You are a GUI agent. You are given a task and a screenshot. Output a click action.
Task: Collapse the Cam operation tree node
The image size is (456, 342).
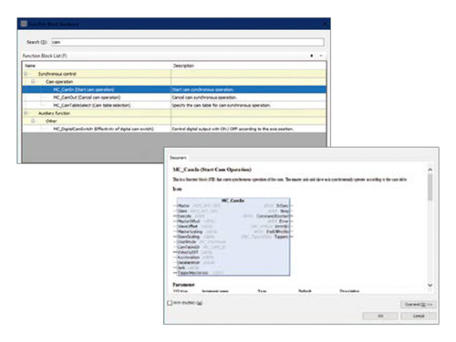coord(33,81)
